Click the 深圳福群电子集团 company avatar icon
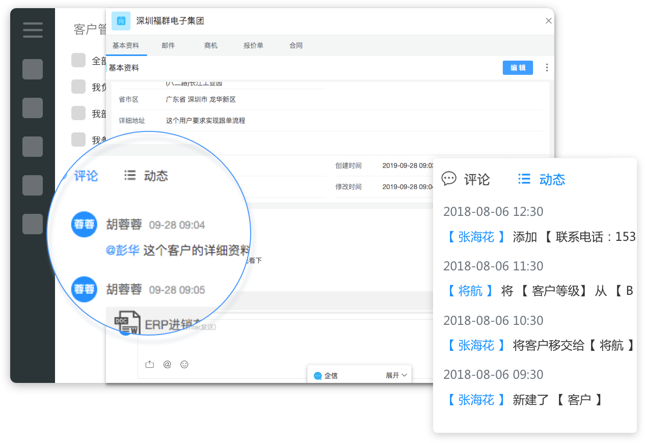Screen dimensions: 645x443 click(121, 21)
